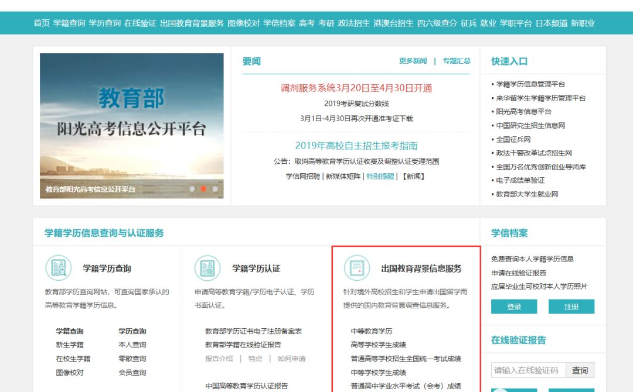This screenshot has height=392, width=633.
Task: Click the 学籍学历查询 magnifier document icon
Action: point(59,268)
